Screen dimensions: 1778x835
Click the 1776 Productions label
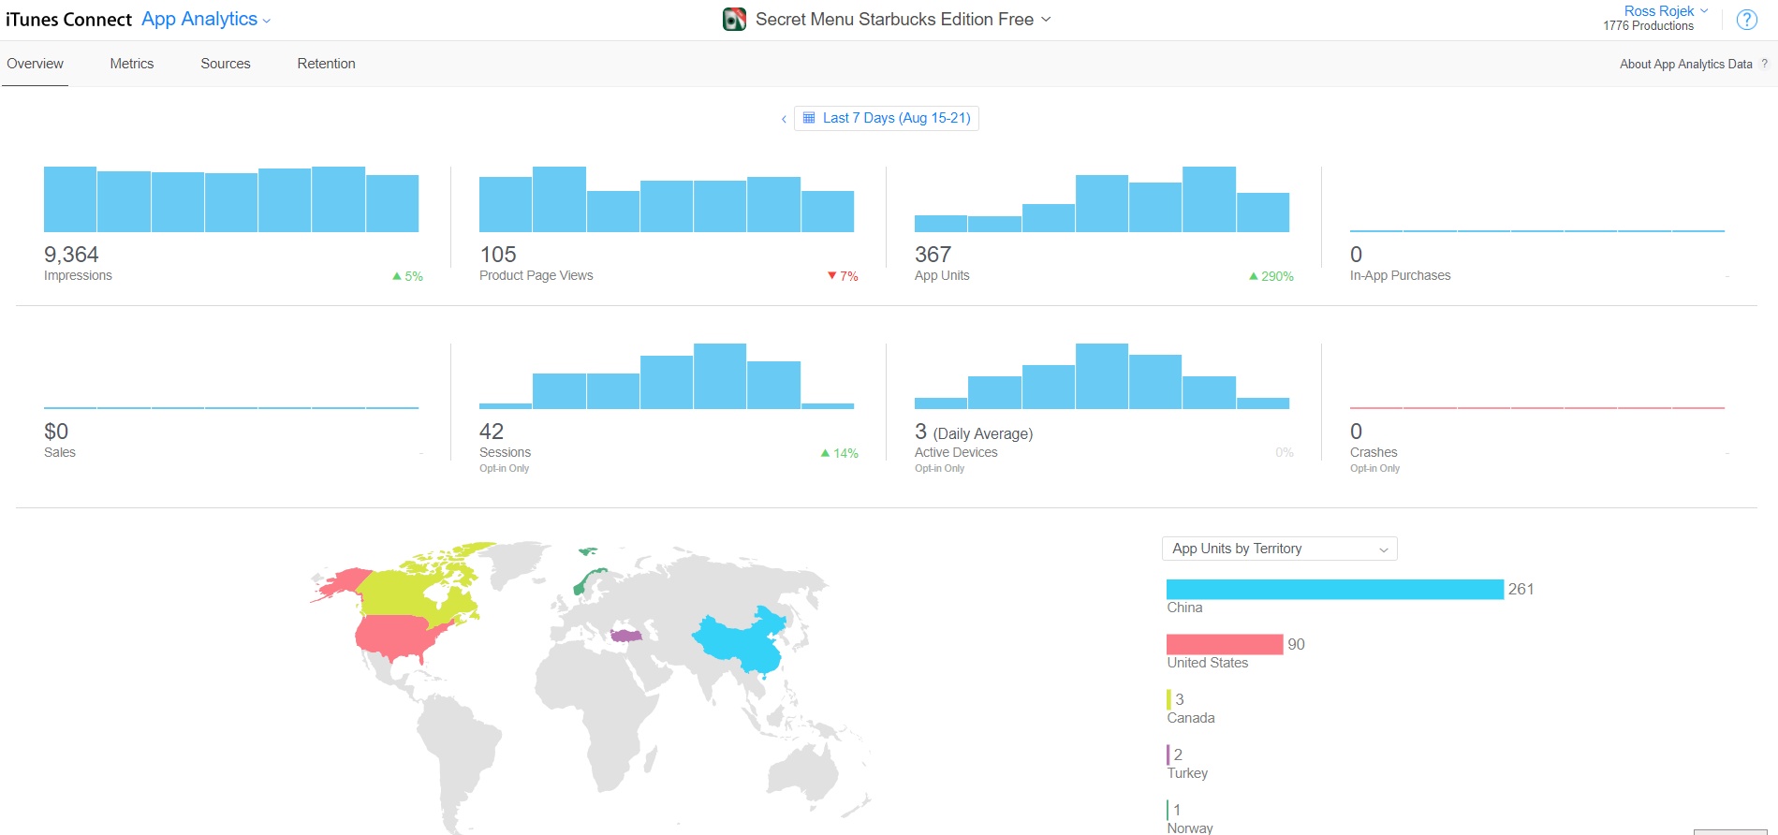pyautogui.click(x=1648, y=26)
